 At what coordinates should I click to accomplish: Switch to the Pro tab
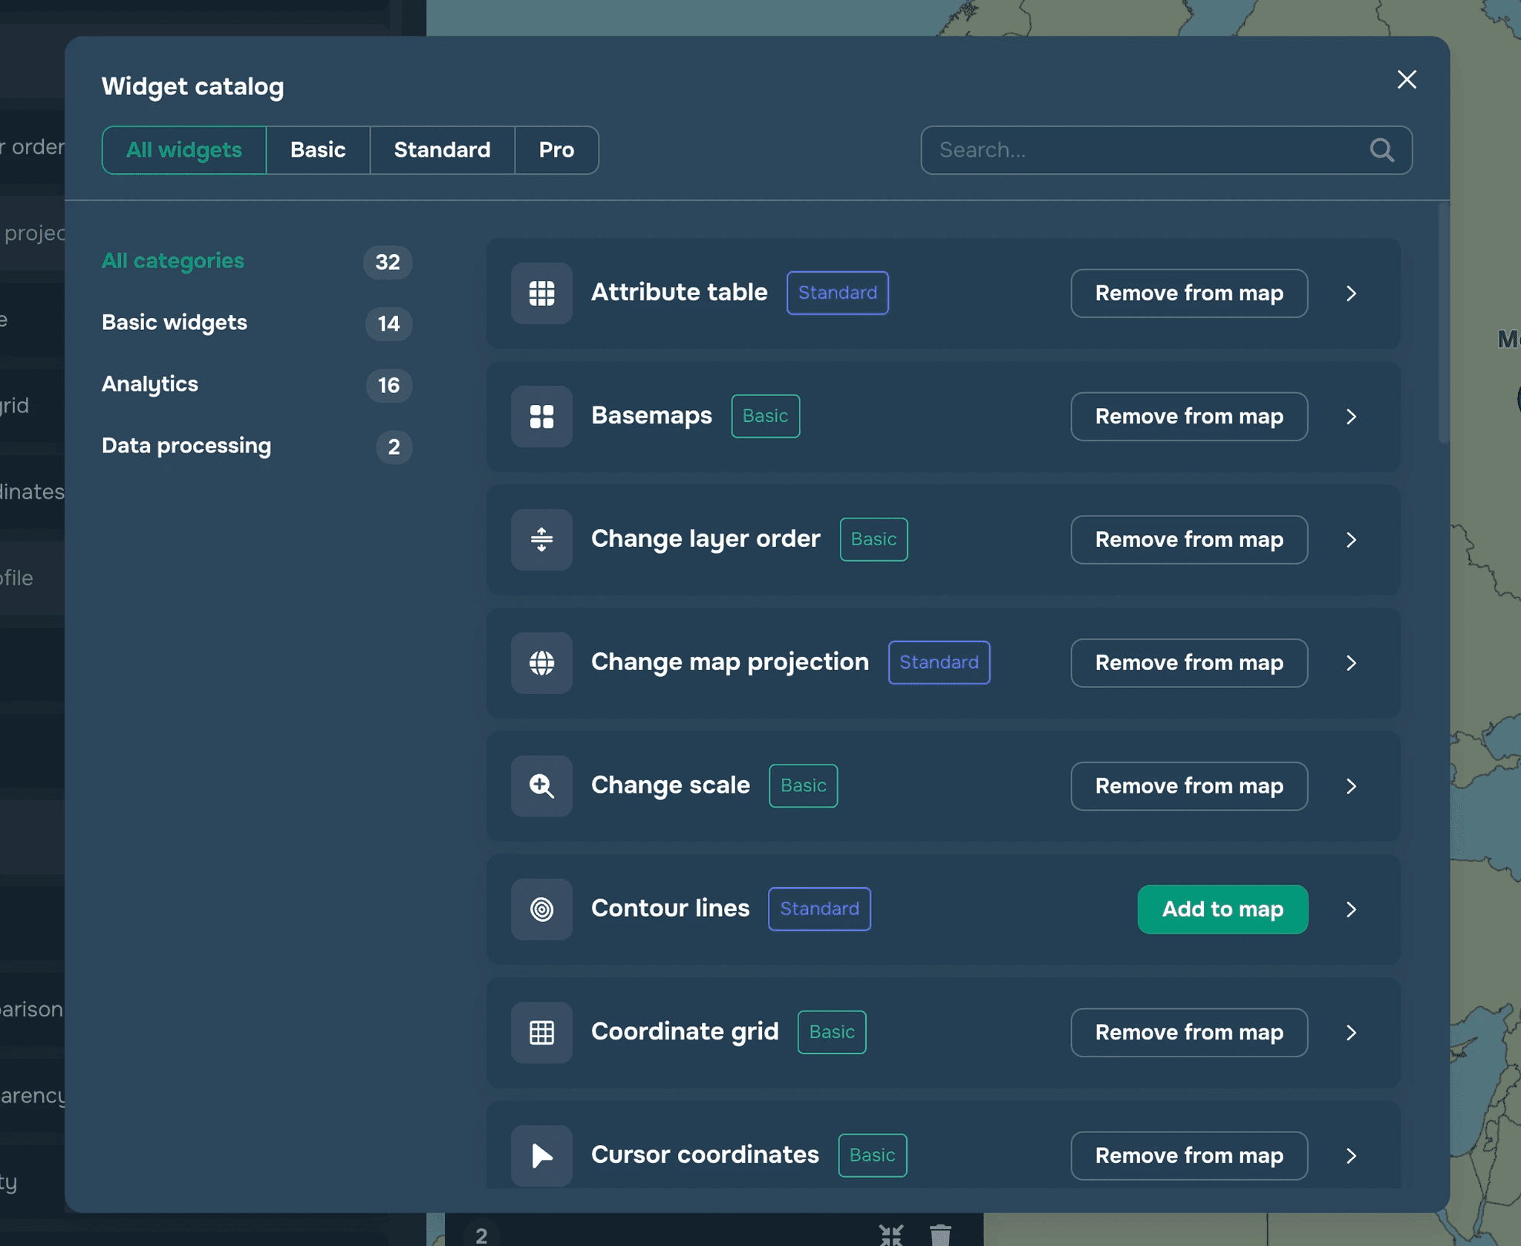pos(556,150)
